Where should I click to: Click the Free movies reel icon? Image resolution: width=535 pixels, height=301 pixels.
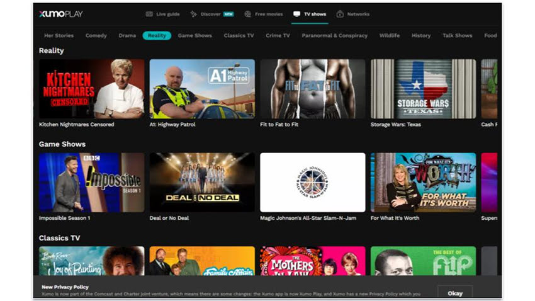coord(248,14)
